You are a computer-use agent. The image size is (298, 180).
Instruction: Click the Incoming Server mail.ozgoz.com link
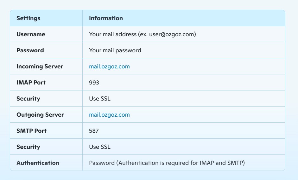pos(109,67)
